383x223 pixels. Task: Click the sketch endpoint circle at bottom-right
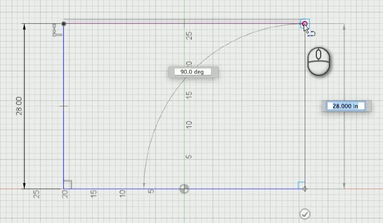[x=305, y=189]
